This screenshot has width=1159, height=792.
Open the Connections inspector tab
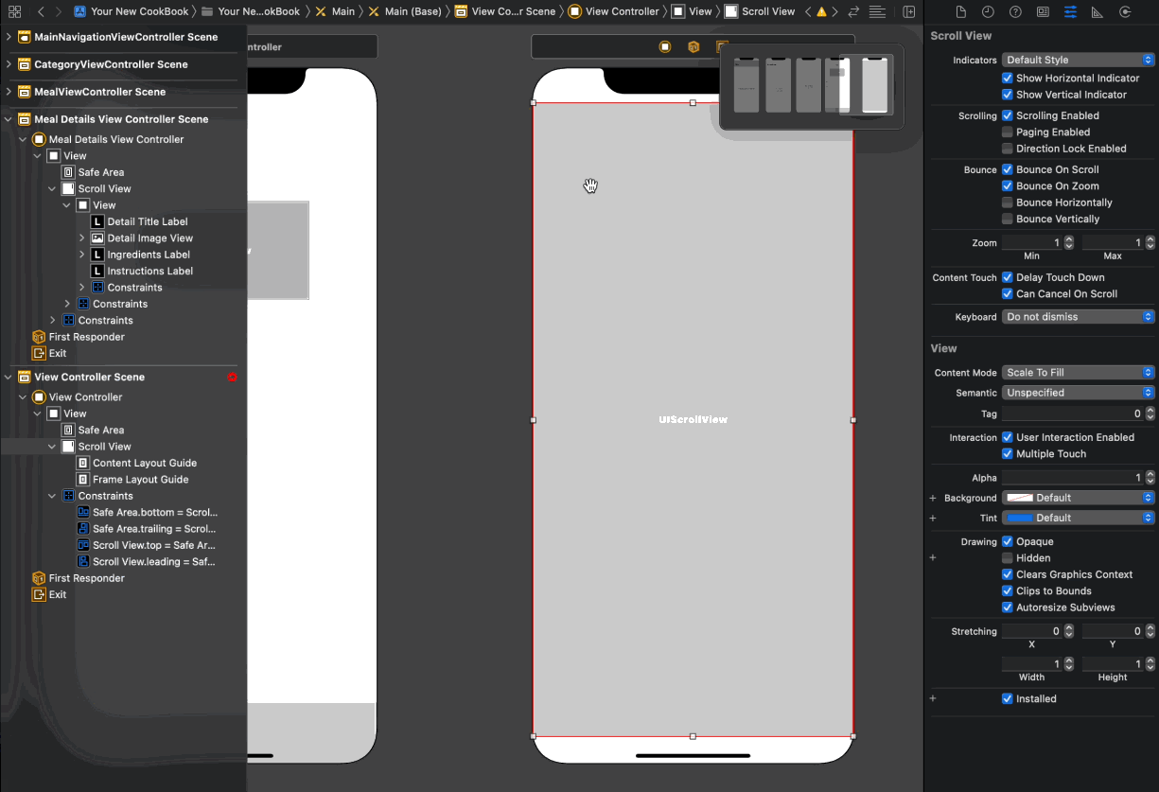[1125, 12]
